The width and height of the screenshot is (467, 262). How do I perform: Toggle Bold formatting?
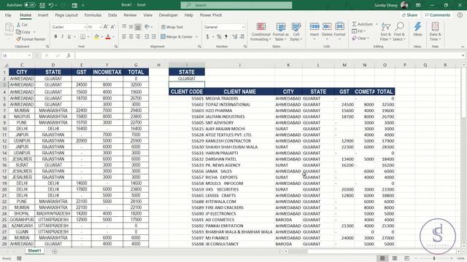pyautogui.click(x=55, y=36)
